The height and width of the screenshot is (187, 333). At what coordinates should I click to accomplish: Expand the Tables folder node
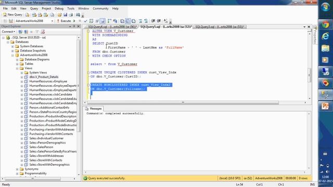point(17,64)
